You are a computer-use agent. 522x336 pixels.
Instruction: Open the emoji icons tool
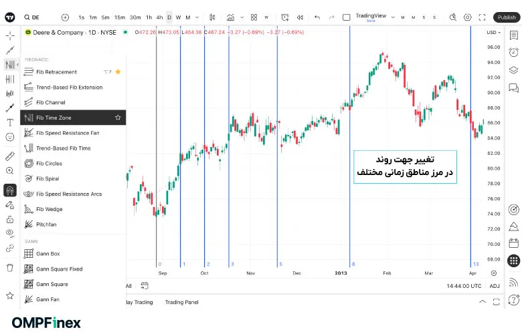[x=10, y=137]
